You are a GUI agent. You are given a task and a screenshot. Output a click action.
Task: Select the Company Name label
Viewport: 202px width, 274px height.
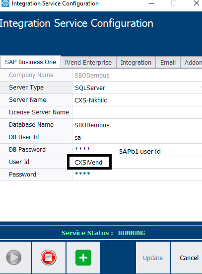click(31, 75)
